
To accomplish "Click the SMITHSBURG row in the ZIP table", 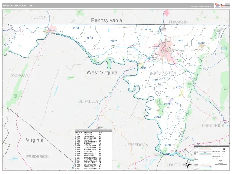I will (x=94, y=167).
